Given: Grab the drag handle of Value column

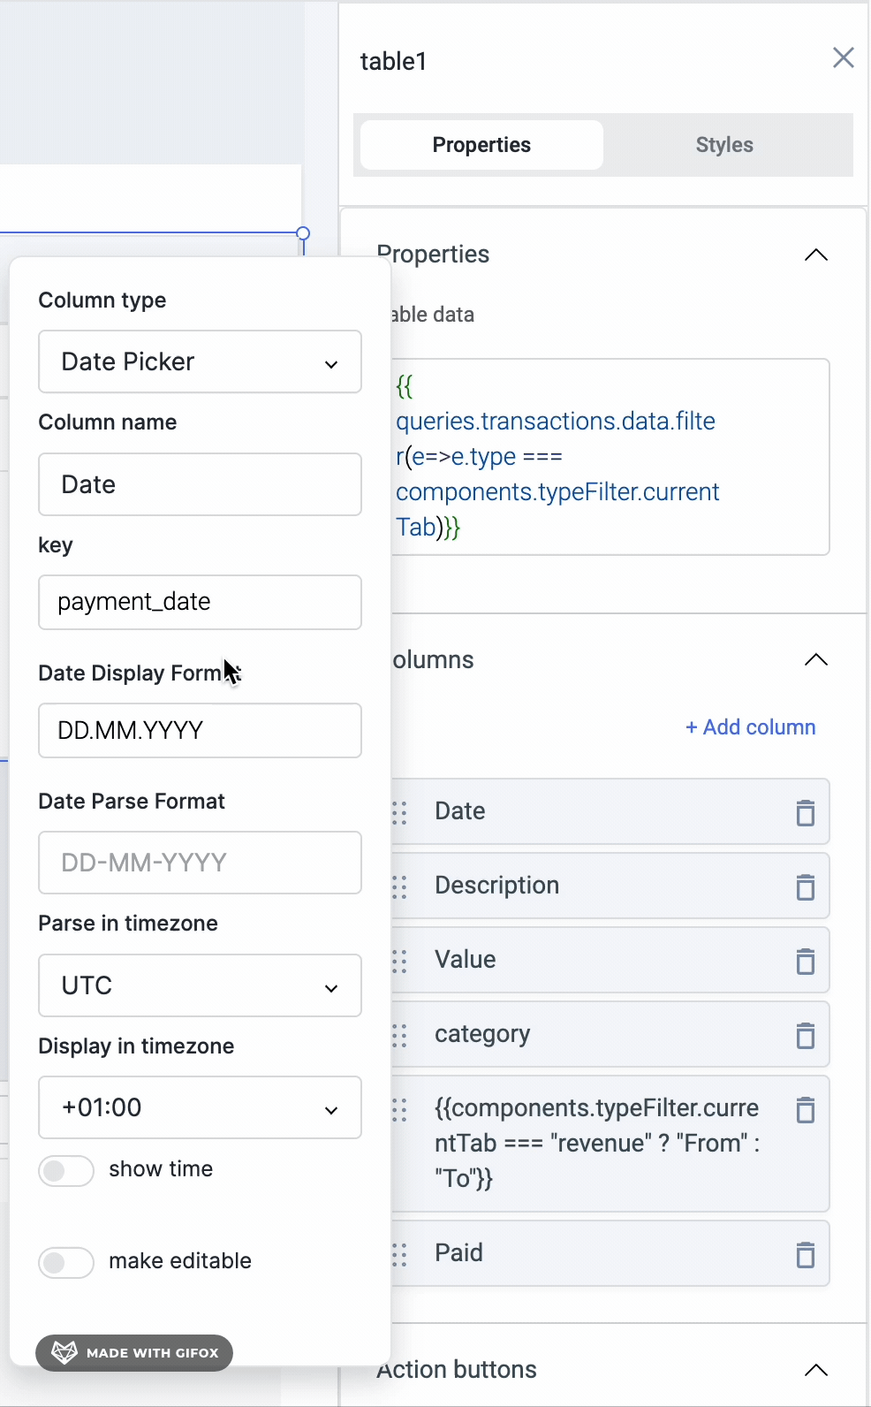Looking at the screenshot, I should 400,961.
